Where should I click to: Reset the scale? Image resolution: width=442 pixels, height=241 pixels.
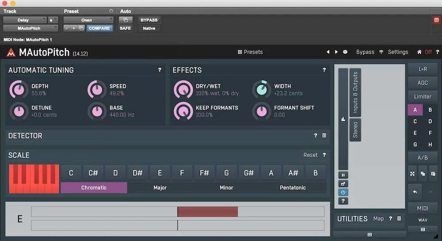click(310, 155)
